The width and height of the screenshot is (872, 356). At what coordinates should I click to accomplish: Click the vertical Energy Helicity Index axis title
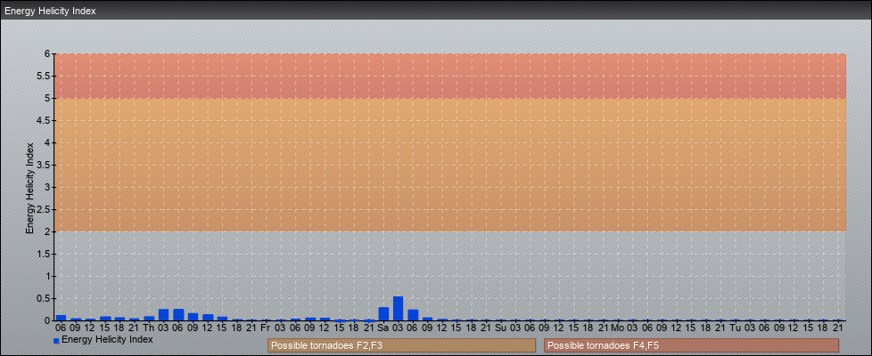pyautogui.click(x=30, y=188)
